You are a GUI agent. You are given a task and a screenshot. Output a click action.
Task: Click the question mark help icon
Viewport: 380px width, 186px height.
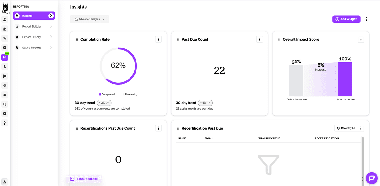click(5, 123)
